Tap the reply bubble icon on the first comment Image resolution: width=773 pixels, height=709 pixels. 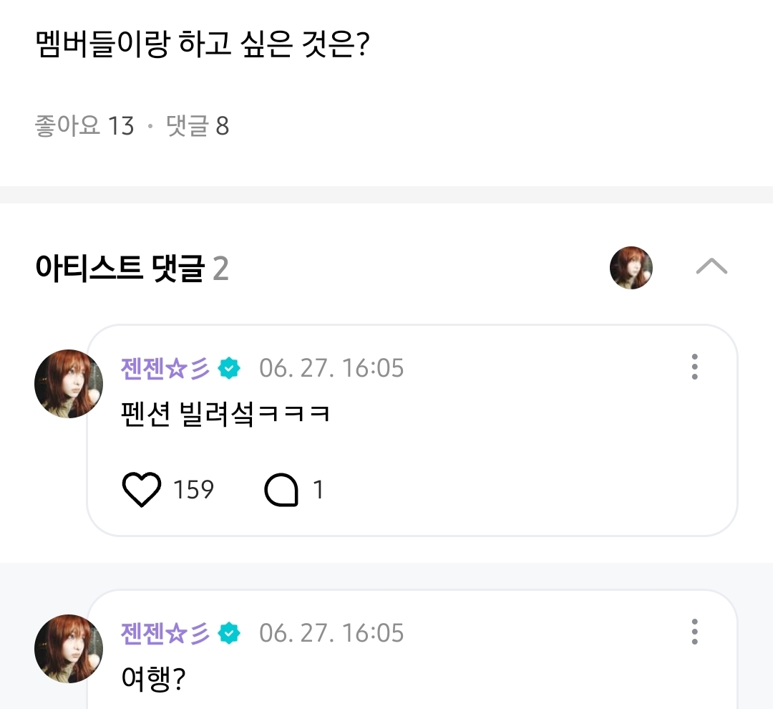[281, 490]
